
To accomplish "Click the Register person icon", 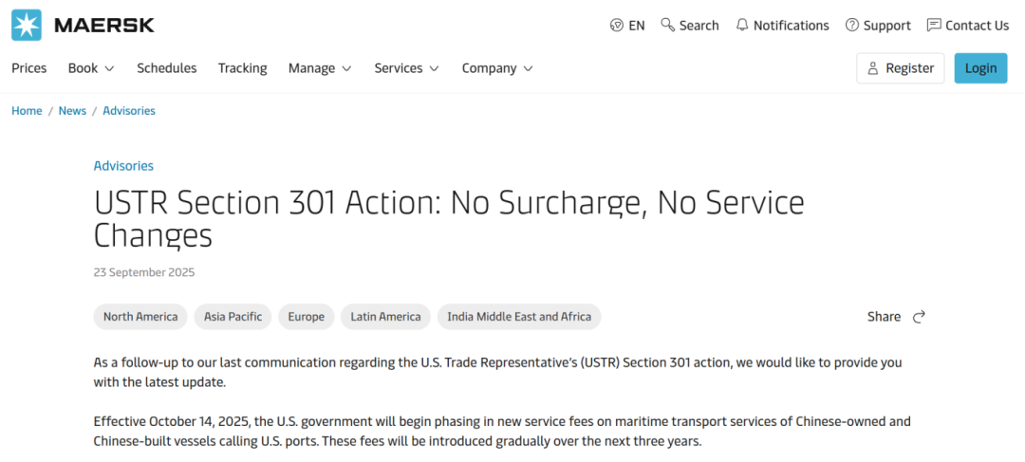I will point(872,68).
